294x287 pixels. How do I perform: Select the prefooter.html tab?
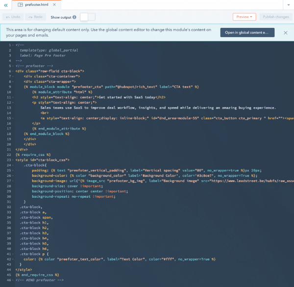(x=37, y=5)
